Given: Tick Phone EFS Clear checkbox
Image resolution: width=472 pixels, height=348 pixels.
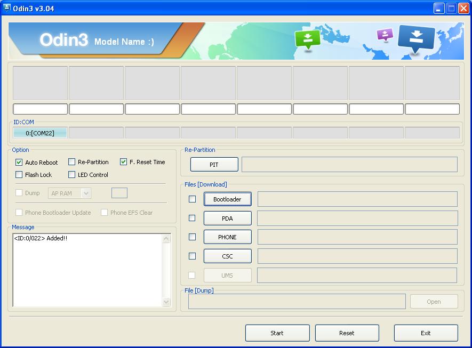Looking at the screenshot, I should coord(104,212).
